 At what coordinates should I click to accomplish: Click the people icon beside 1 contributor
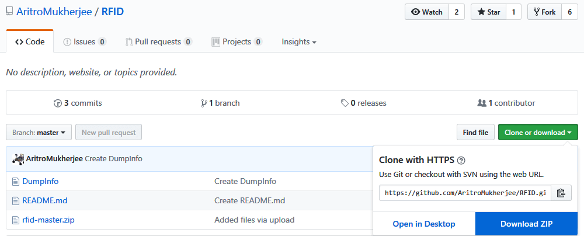pyautogui.click(x=482, y=103)
